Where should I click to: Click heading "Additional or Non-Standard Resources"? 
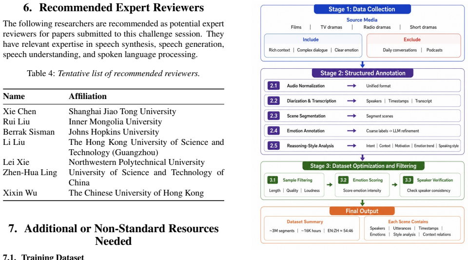[x=121, y=229]
